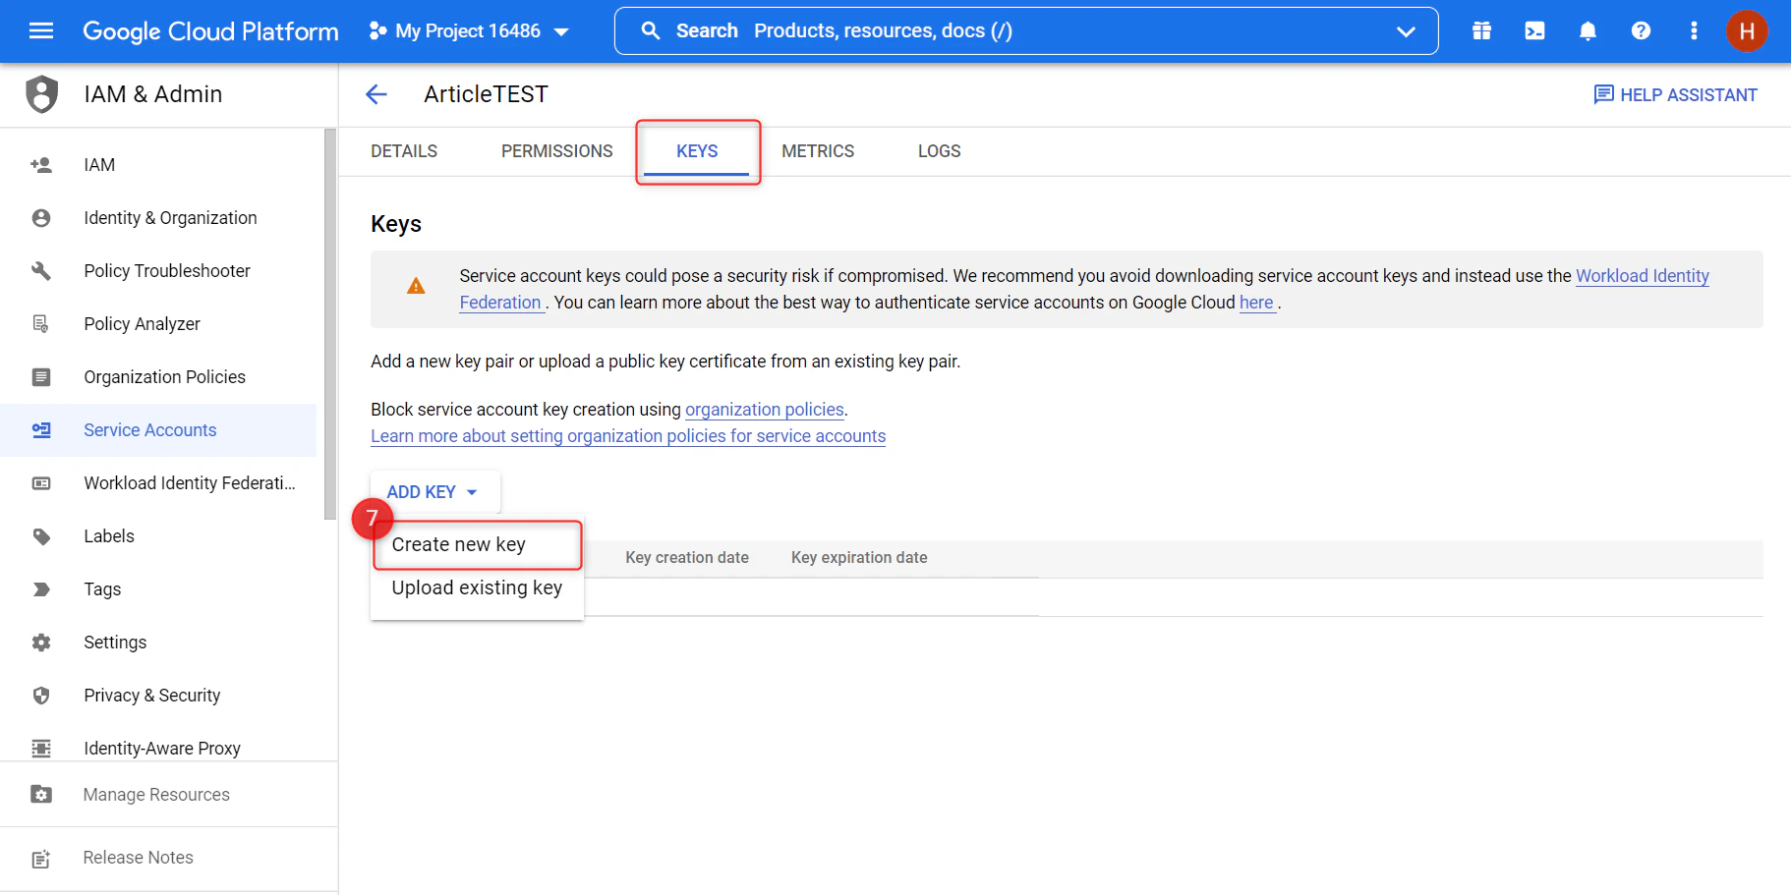Click the sidebar vertical scrollbar
Viewport: 1791px width, 895px height.
pos(330,324)
